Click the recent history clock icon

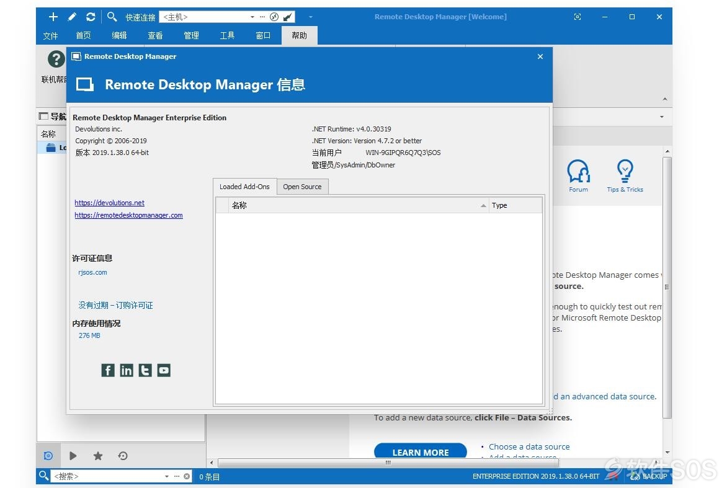123,456
